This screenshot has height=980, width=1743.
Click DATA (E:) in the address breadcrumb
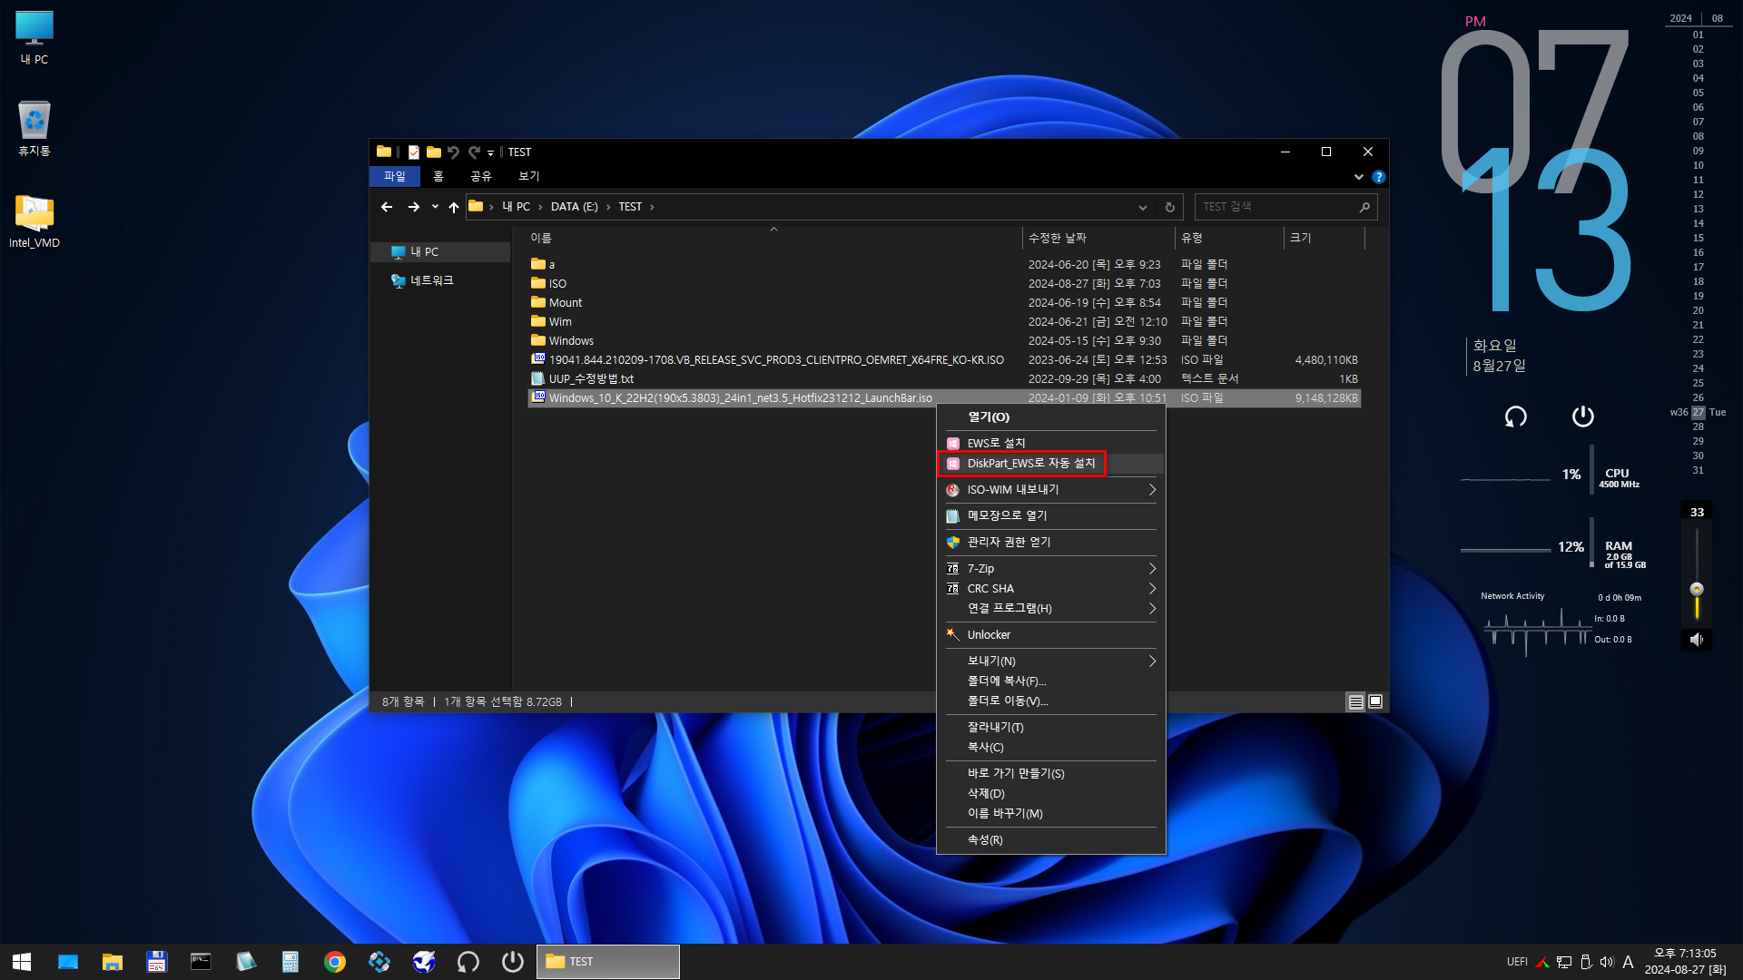(574, 207)
